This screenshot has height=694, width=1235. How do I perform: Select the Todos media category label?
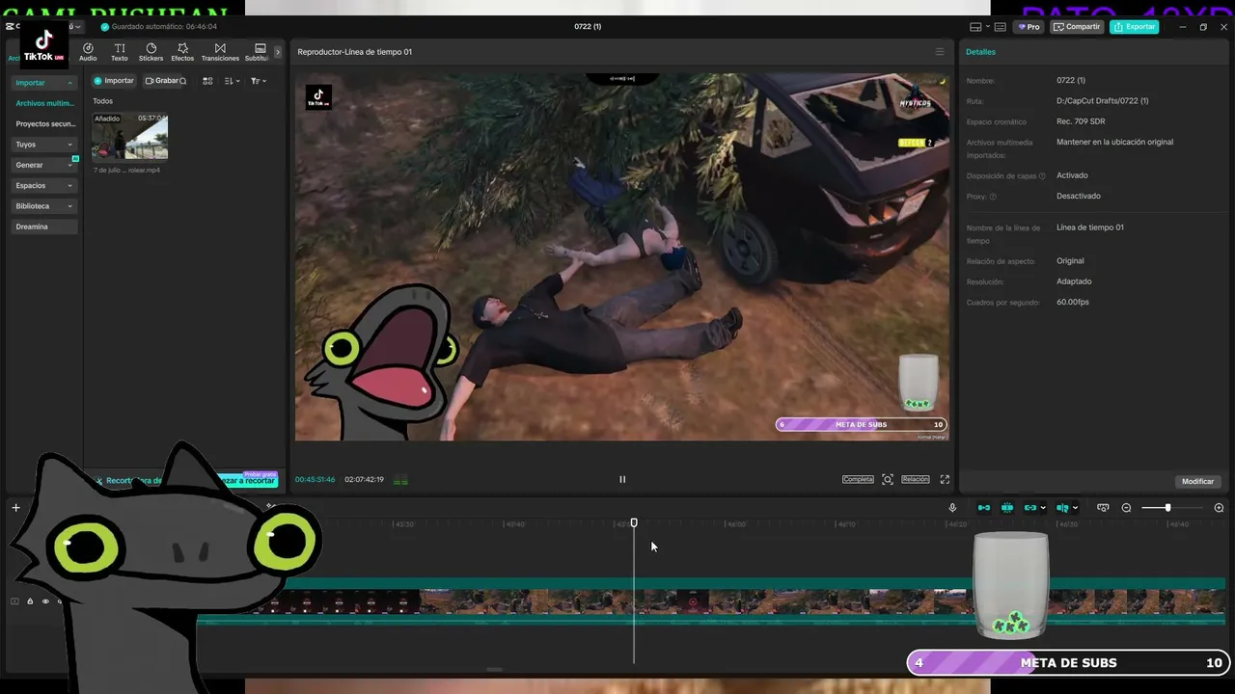click(102, 101)
